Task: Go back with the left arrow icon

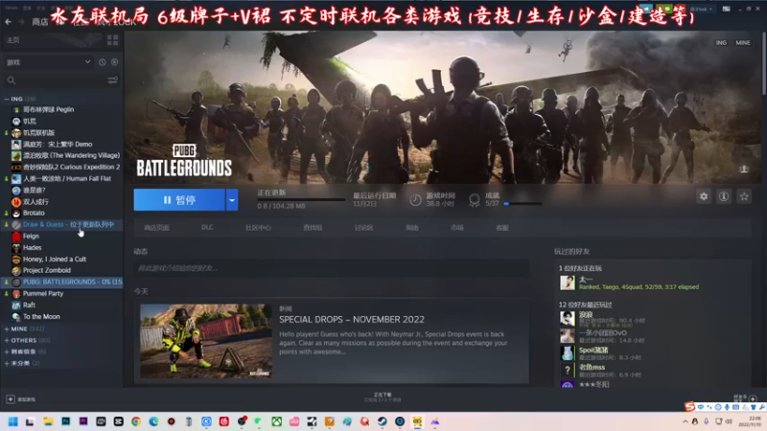Action: pyautogui.click(x=9, y=21)
